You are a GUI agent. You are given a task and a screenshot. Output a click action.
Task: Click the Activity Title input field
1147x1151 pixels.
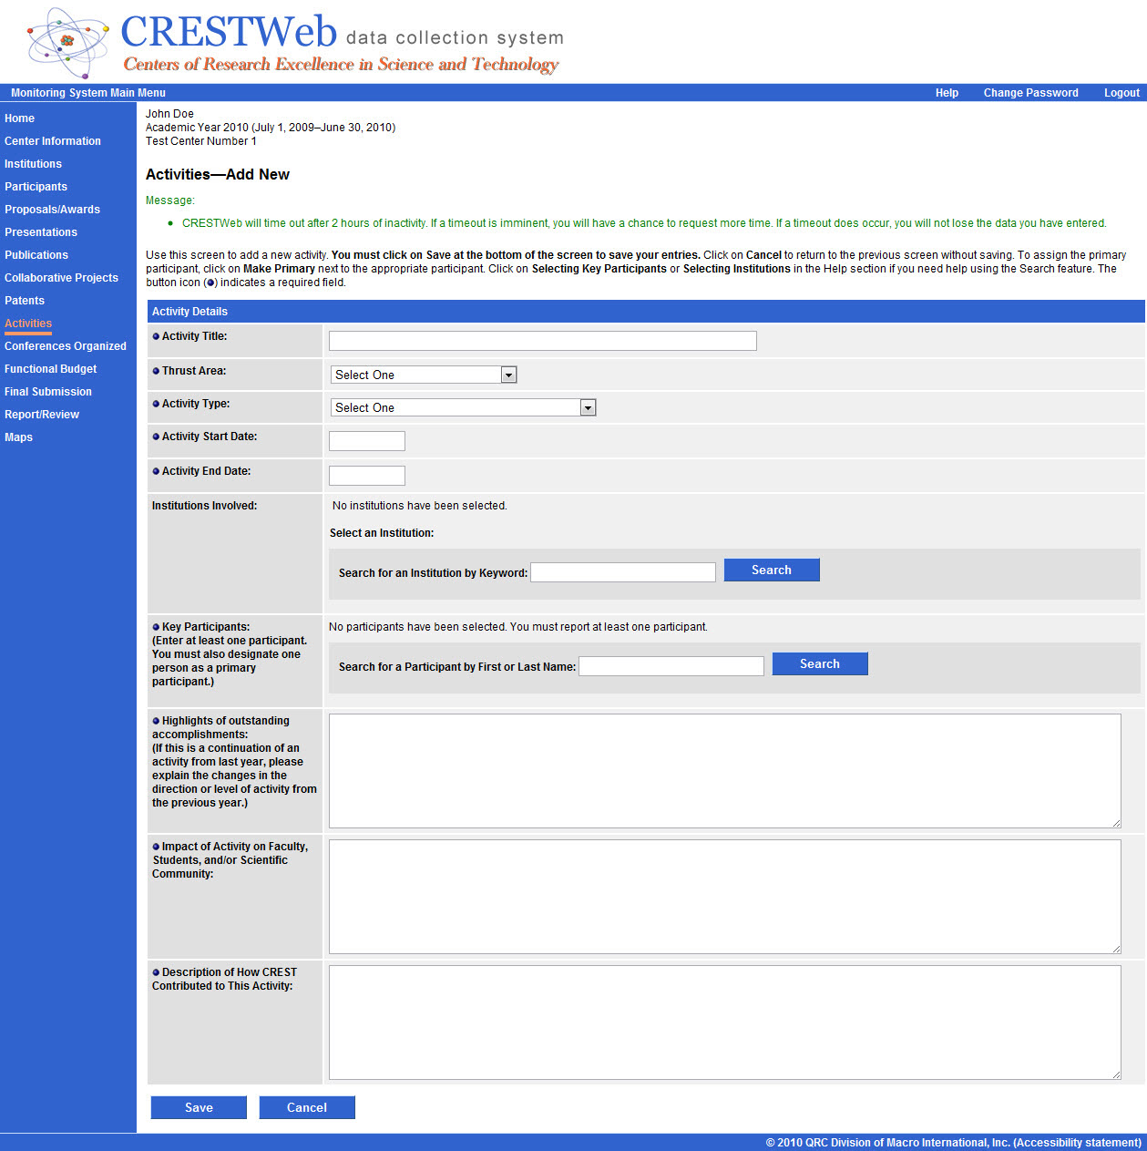(543, 341)
